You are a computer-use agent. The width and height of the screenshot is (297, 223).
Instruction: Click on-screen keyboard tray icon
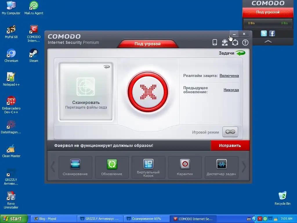(x=249, y=219)
